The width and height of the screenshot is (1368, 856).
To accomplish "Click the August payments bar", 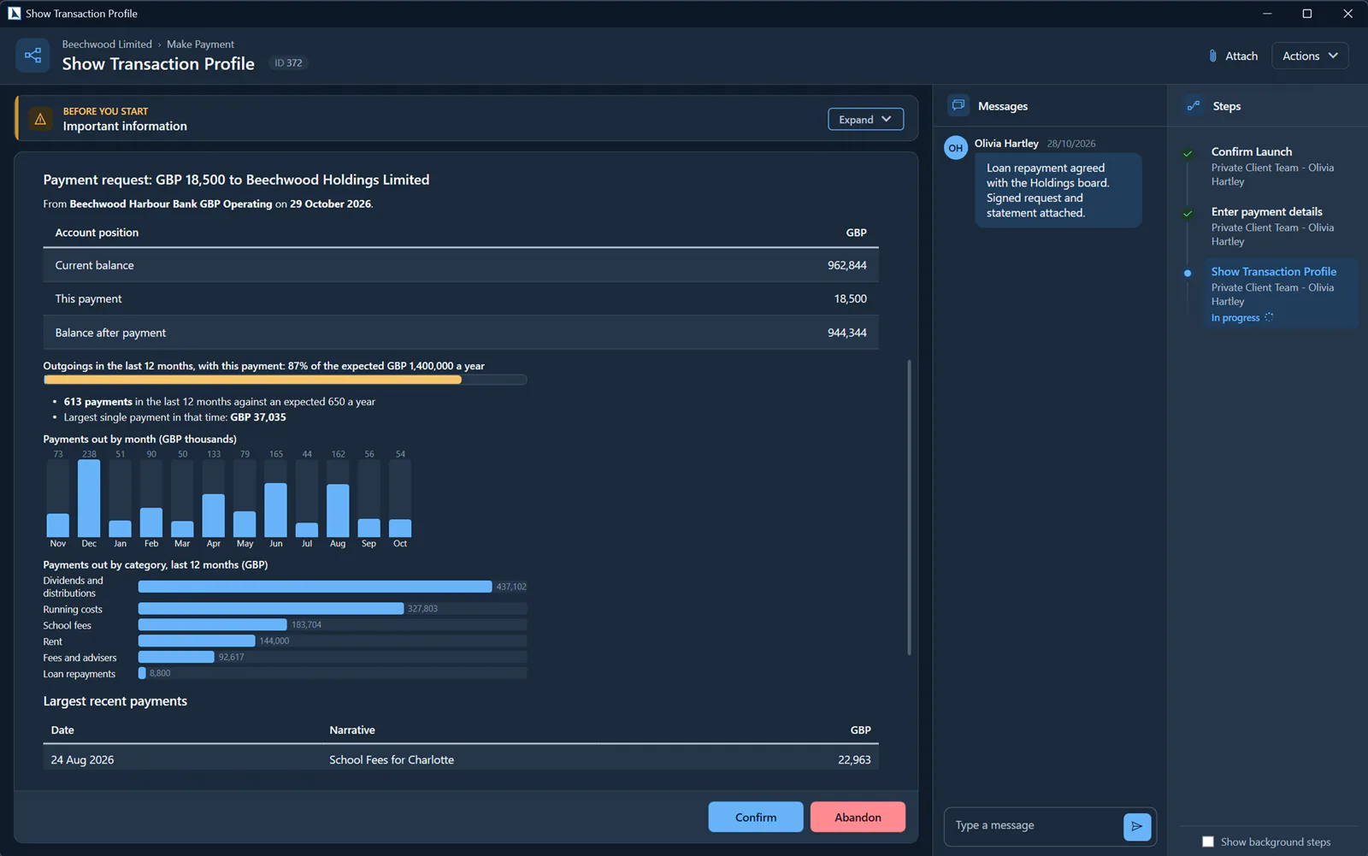I will (x=338, y=511).
